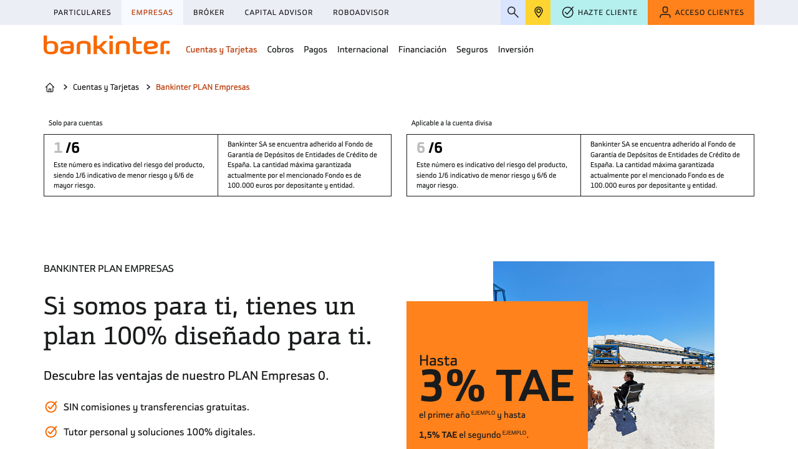This screenshot has width=798, height=449.
Task: Click Bankinter PLAN Empresas breadcrumb
Action: tap(203, 87)
